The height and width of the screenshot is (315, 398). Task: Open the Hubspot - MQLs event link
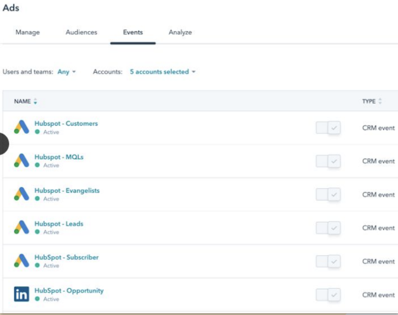click(59, 157)
